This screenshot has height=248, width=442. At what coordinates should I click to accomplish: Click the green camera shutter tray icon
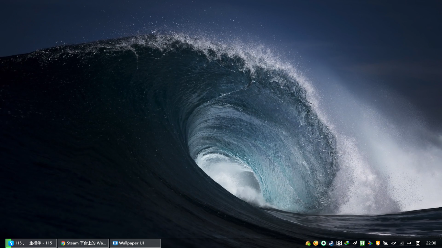coord(324,243)
